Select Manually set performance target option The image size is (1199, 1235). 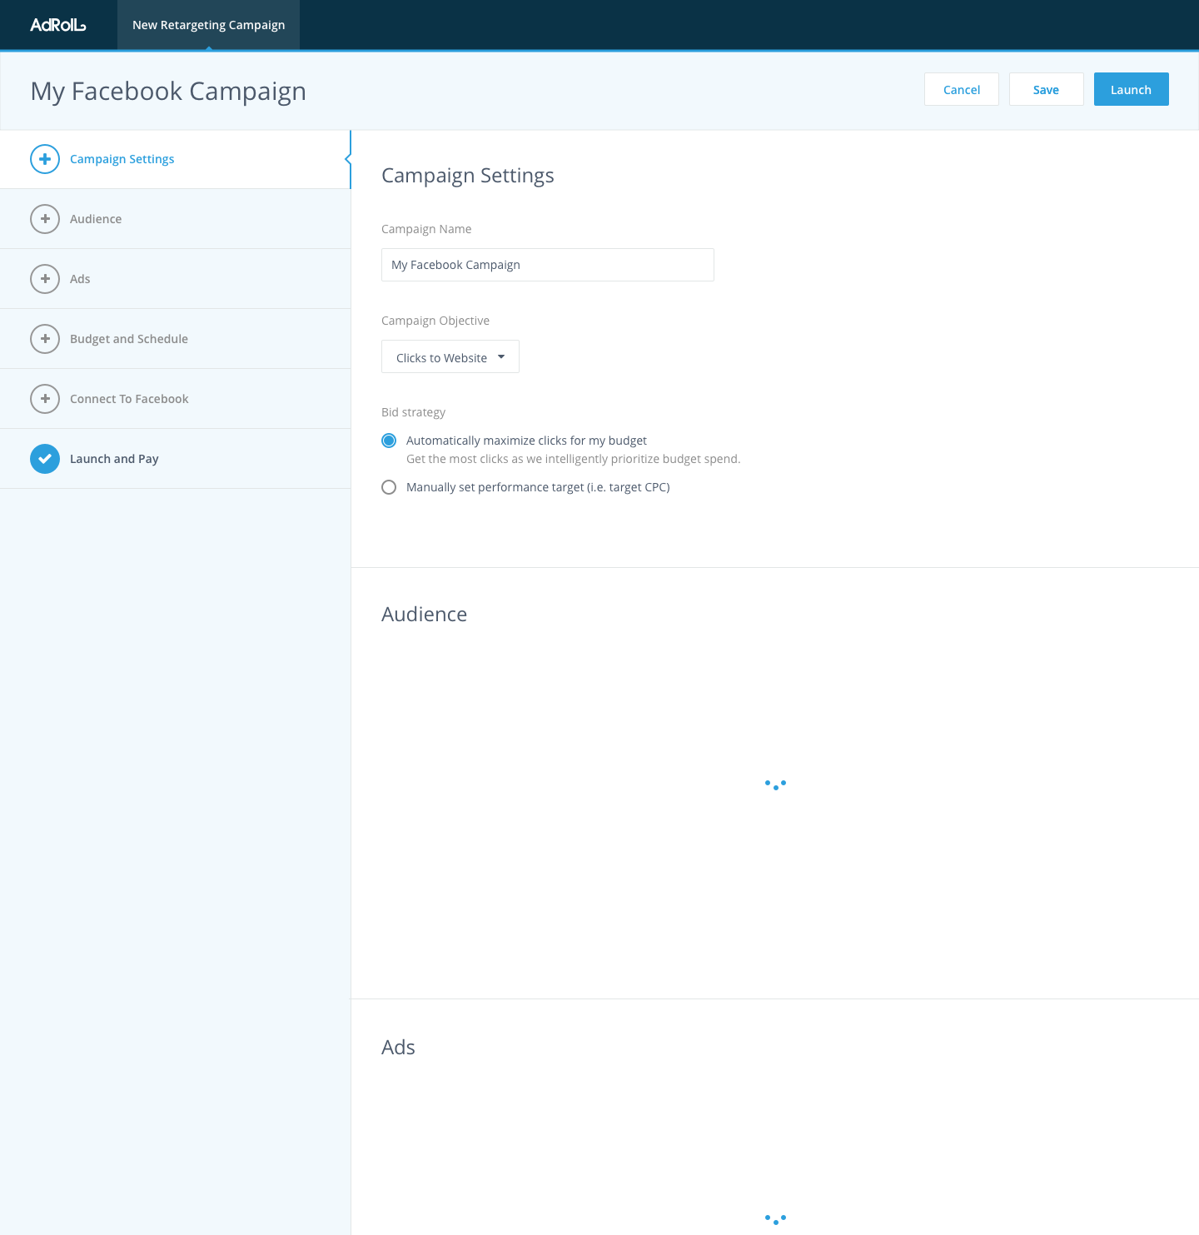(x=389, y=487)
